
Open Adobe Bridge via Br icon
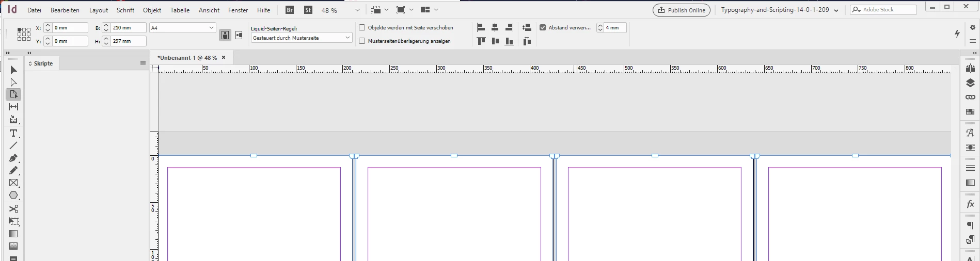click(290, 10)
